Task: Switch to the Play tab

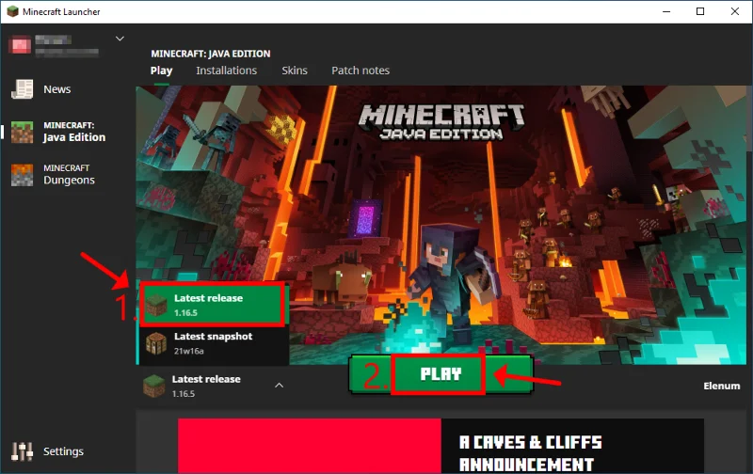Action: [x=161, y=71]
